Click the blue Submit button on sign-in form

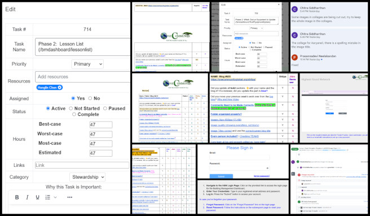(x=221, y=176)
